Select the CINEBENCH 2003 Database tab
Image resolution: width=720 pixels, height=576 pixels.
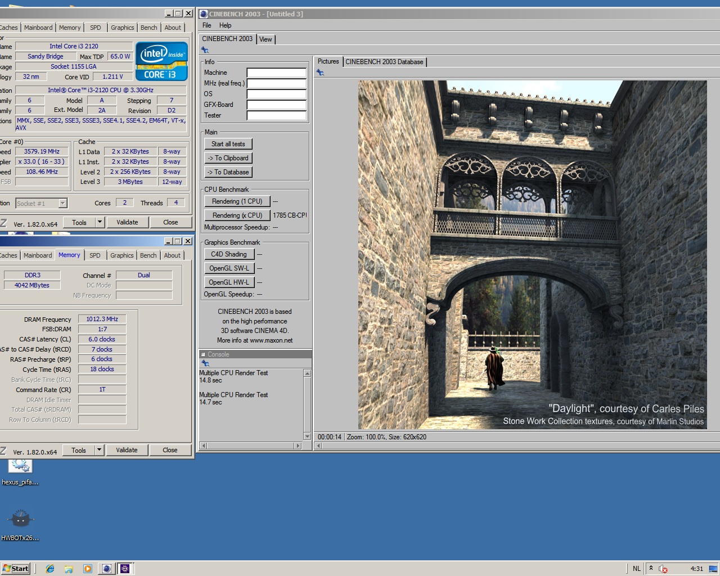click(384, 62)
